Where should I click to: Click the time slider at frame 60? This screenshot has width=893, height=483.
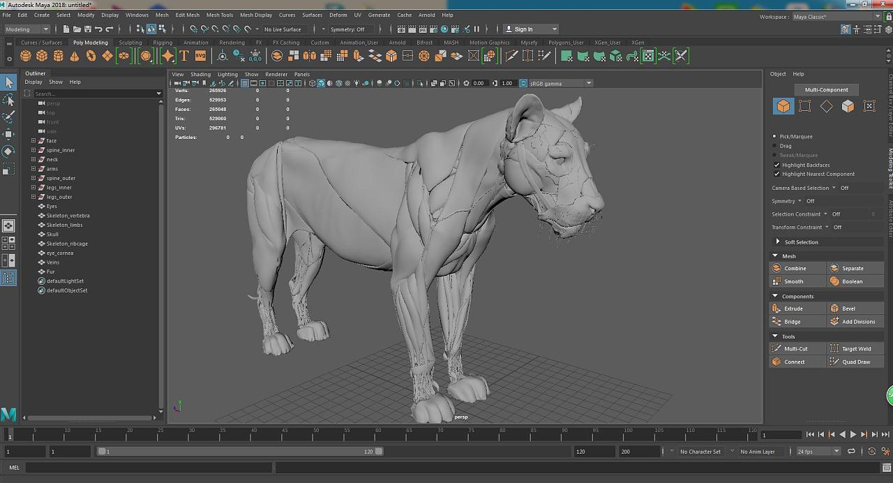click(x=375, y=434)
